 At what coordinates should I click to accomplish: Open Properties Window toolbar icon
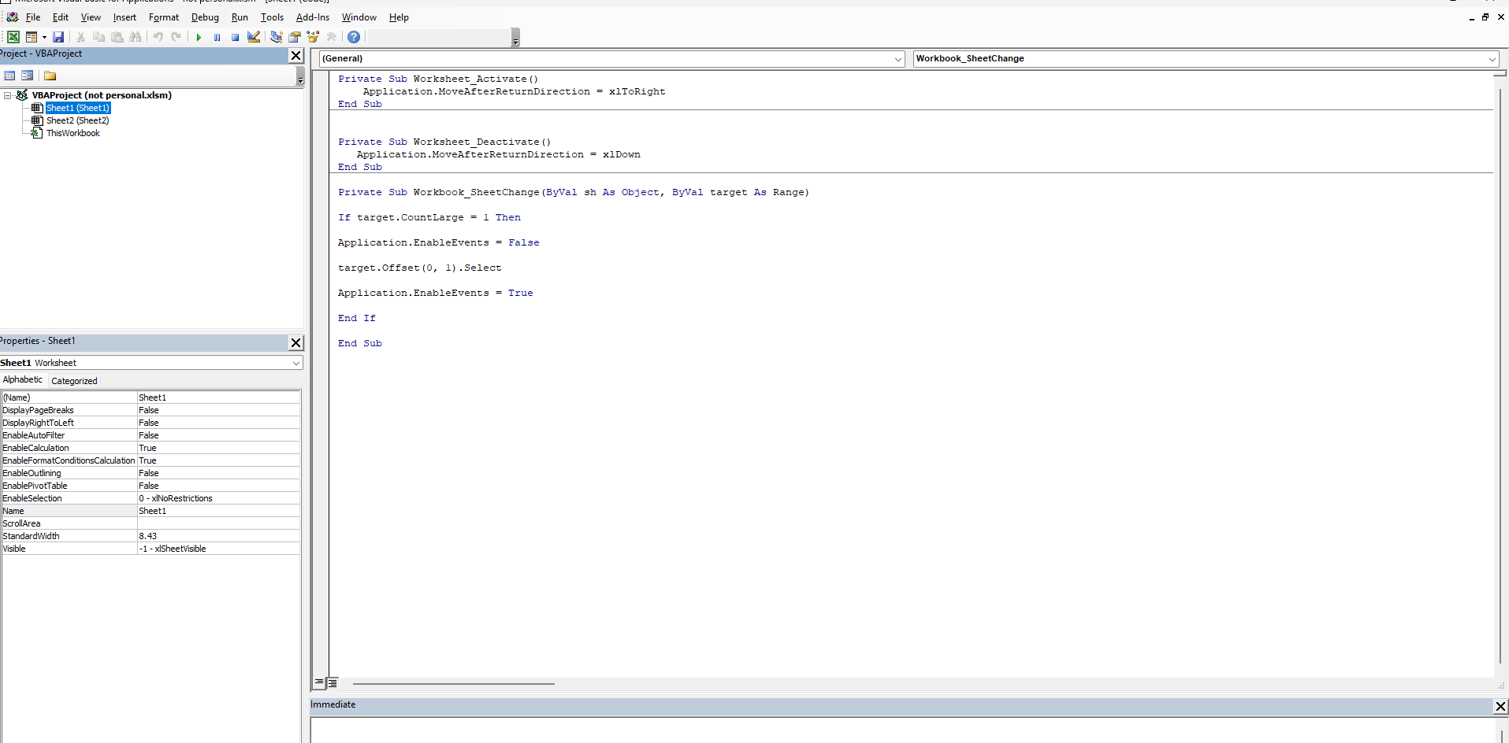(x=295, y=37)
